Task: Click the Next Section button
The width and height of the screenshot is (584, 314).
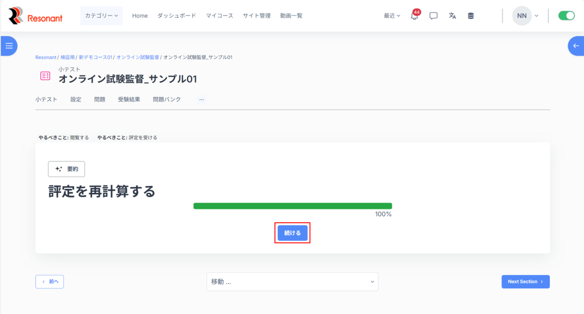Action: [x=525, y=281]
